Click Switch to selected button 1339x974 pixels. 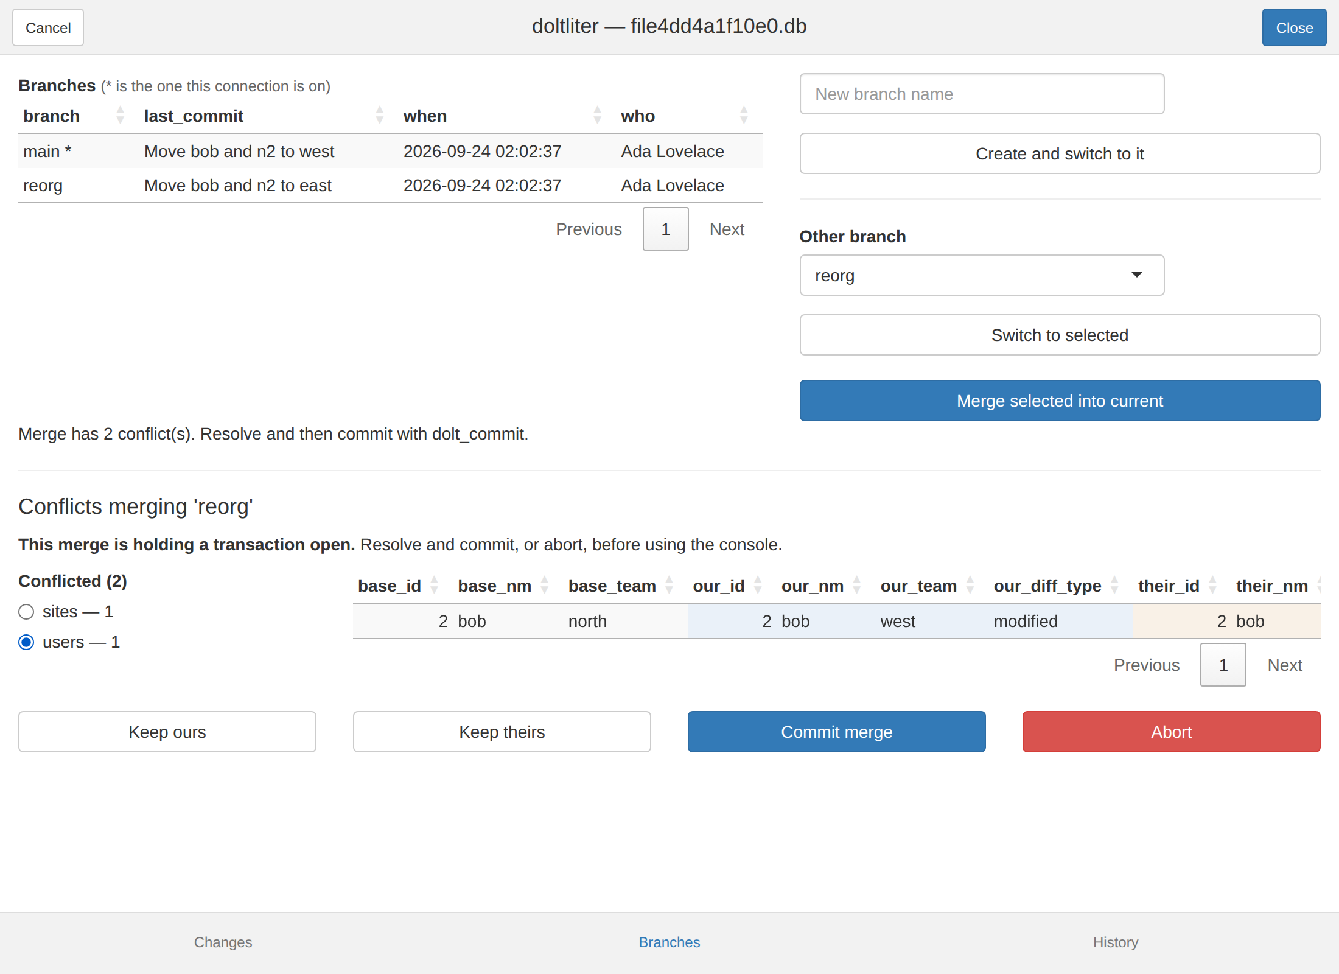coord(1060,335)
